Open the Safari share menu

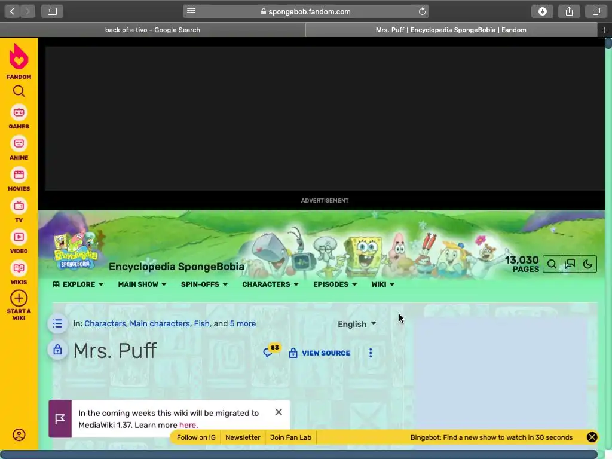tap(569, 11)
